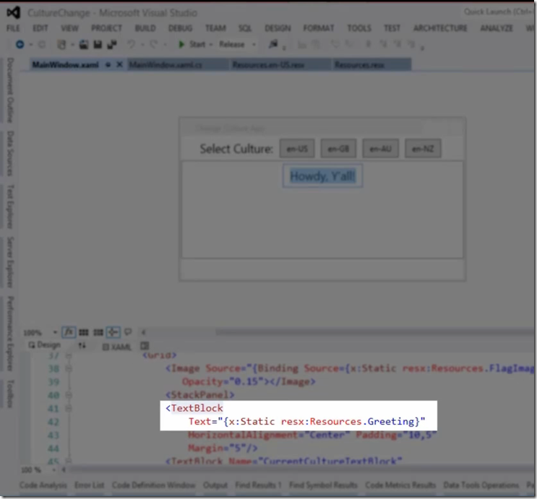
Task: Click the Find in Files toolbar icon
Action: tap(273, 45)
